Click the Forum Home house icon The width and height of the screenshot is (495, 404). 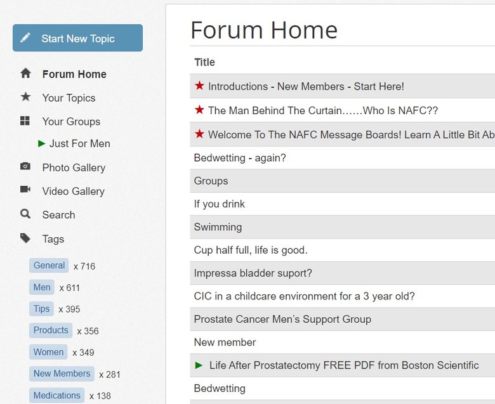(25, 74)
